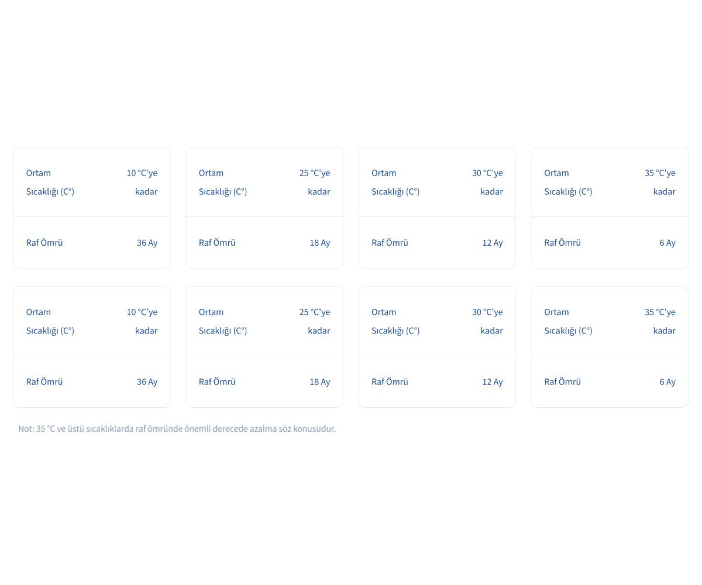Screen dimensions: 702x585
Task: Click '36 Ay' shelf life in second row
Action: pos(147,382)
